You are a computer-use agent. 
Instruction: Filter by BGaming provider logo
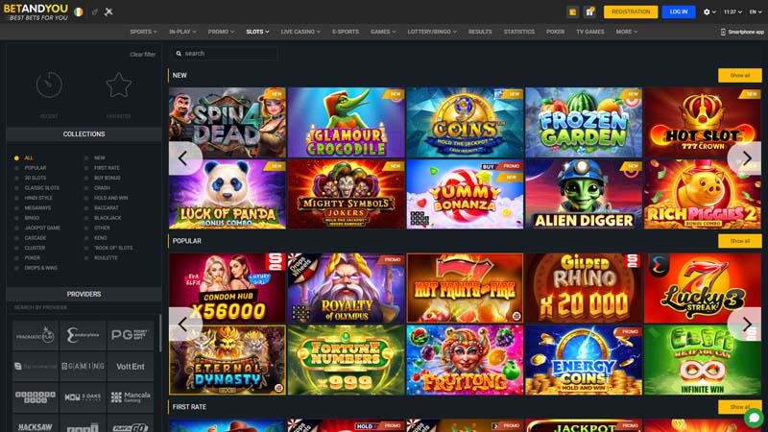(x=83, y=367)
